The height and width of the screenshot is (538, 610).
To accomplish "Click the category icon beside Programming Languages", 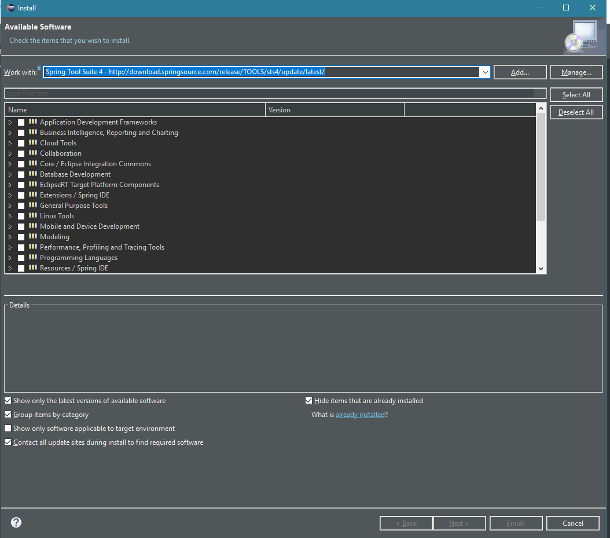I will tap(32, 257).
